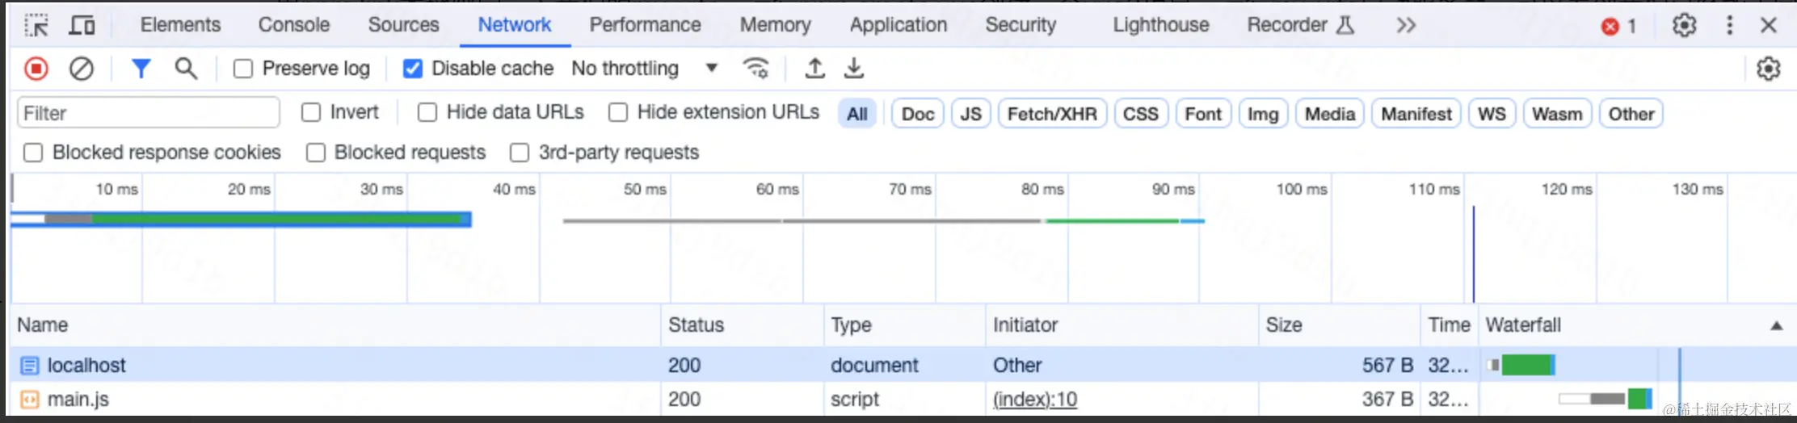This screenshot has width=1797, height=423.
Task: Open the (index):10 initiator link
Action: [1035, 399]
